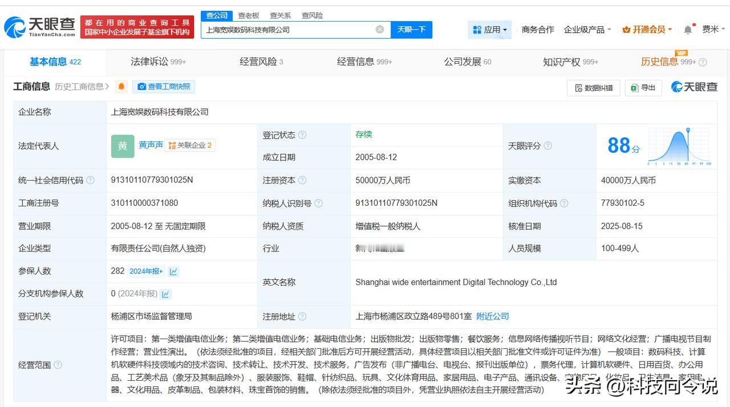The height and width of the screenshot is (407, 730).
Task: Select the English name Shanghai wide entertainment text
Action: (456, 282)
